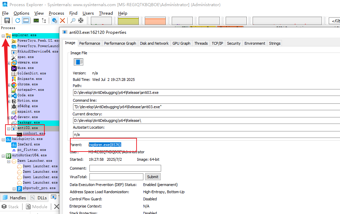Click the Comment input field

125,168
